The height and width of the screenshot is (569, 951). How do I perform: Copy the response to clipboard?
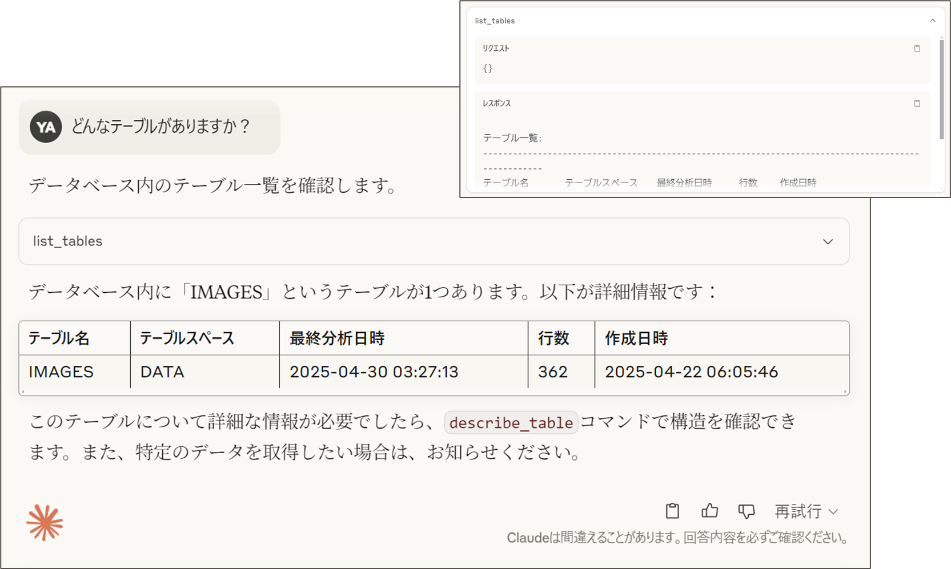[672, 511]
